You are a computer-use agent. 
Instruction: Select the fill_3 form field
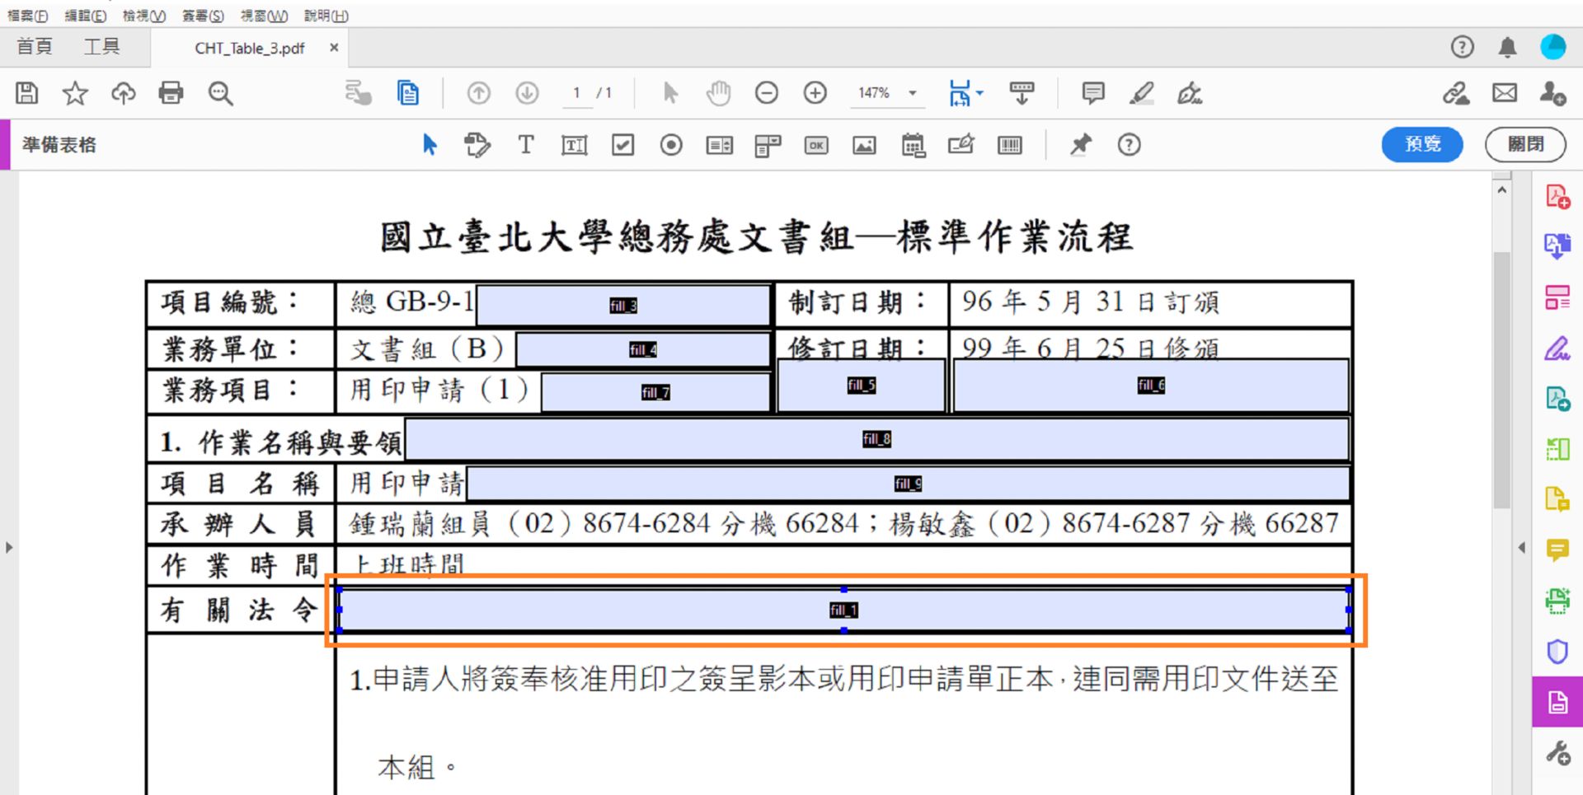[623, 306]
